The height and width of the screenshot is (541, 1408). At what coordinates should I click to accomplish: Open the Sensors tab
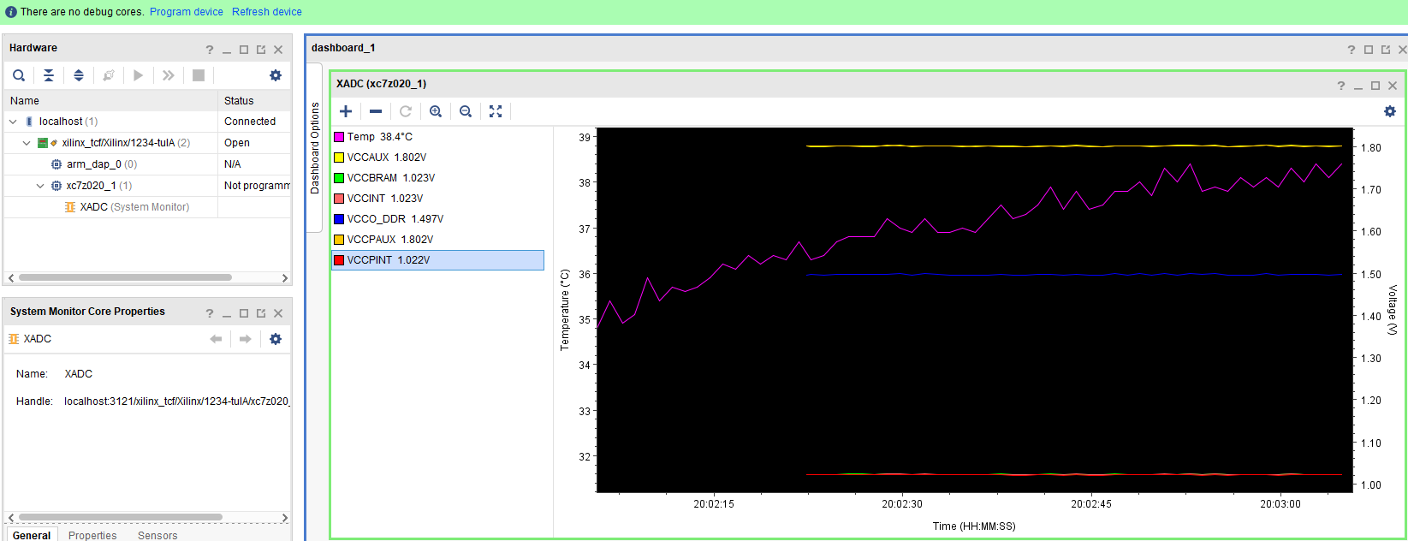pos(157,535)
